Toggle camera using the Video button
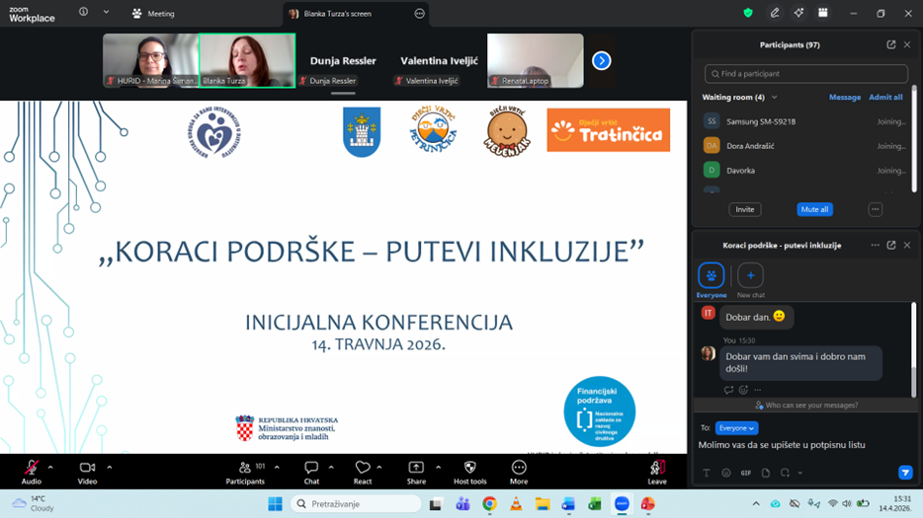 (x=87, y=468)
